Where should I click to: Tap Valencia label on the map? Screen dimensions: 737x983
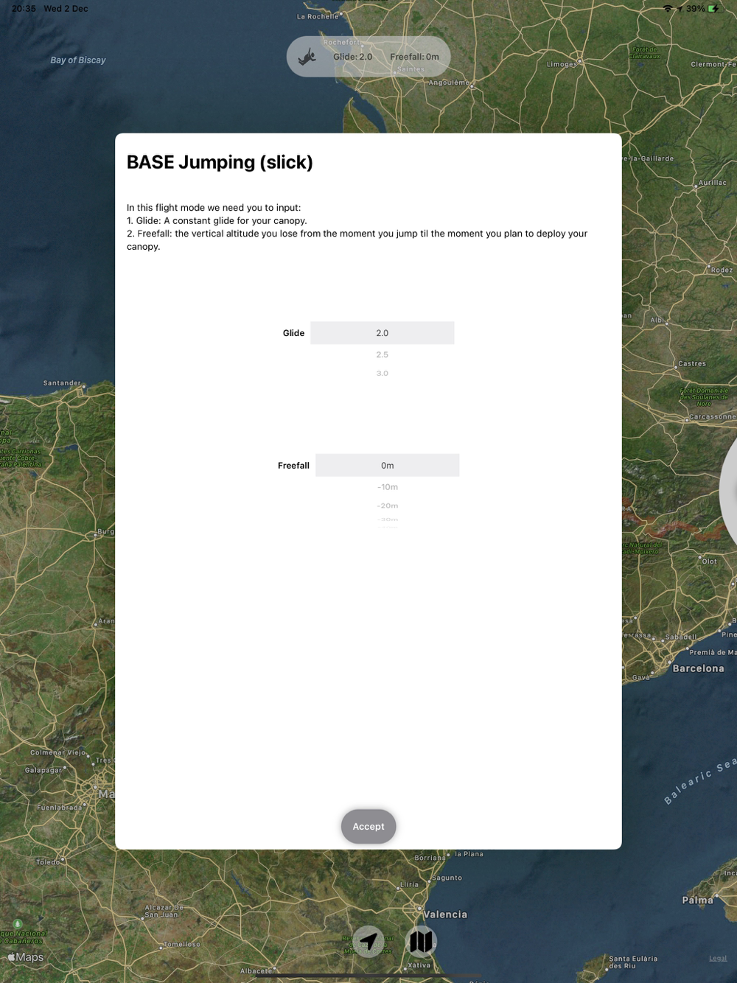445,914
